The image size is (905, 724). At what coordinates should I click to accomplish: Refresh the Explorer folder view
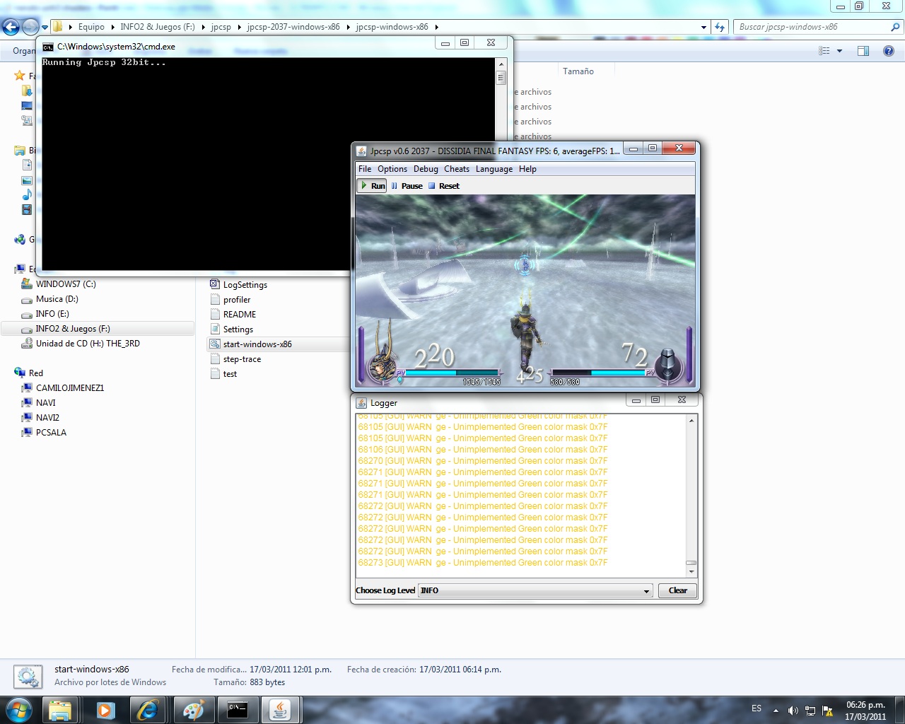pyautogui.click(x=720, y=27)
